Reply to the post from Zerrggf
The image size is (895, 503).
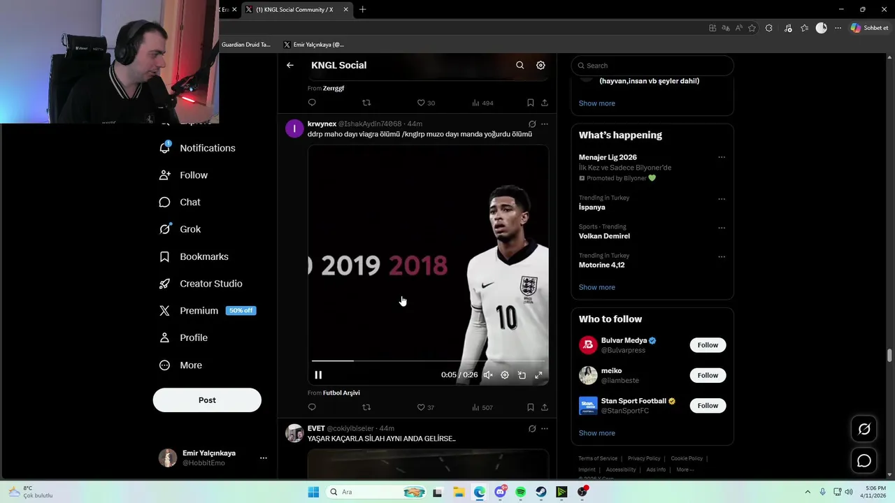point(312,103)
